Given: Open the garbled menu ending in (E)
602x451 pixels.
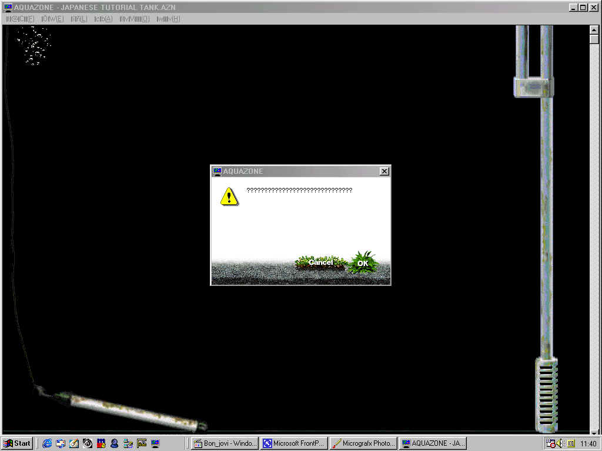Looking at the screenshot, I should 52,19.
